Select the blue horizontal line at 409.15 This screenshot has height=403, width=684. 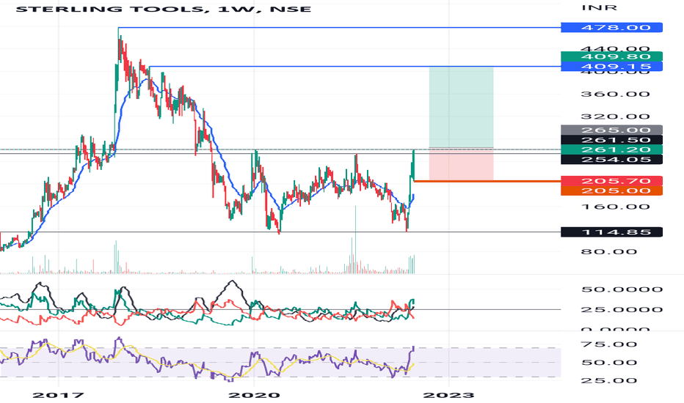click(354, 67)
